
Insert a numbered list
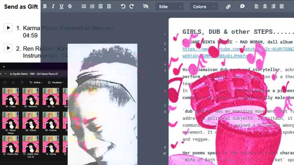pos(84,7)
